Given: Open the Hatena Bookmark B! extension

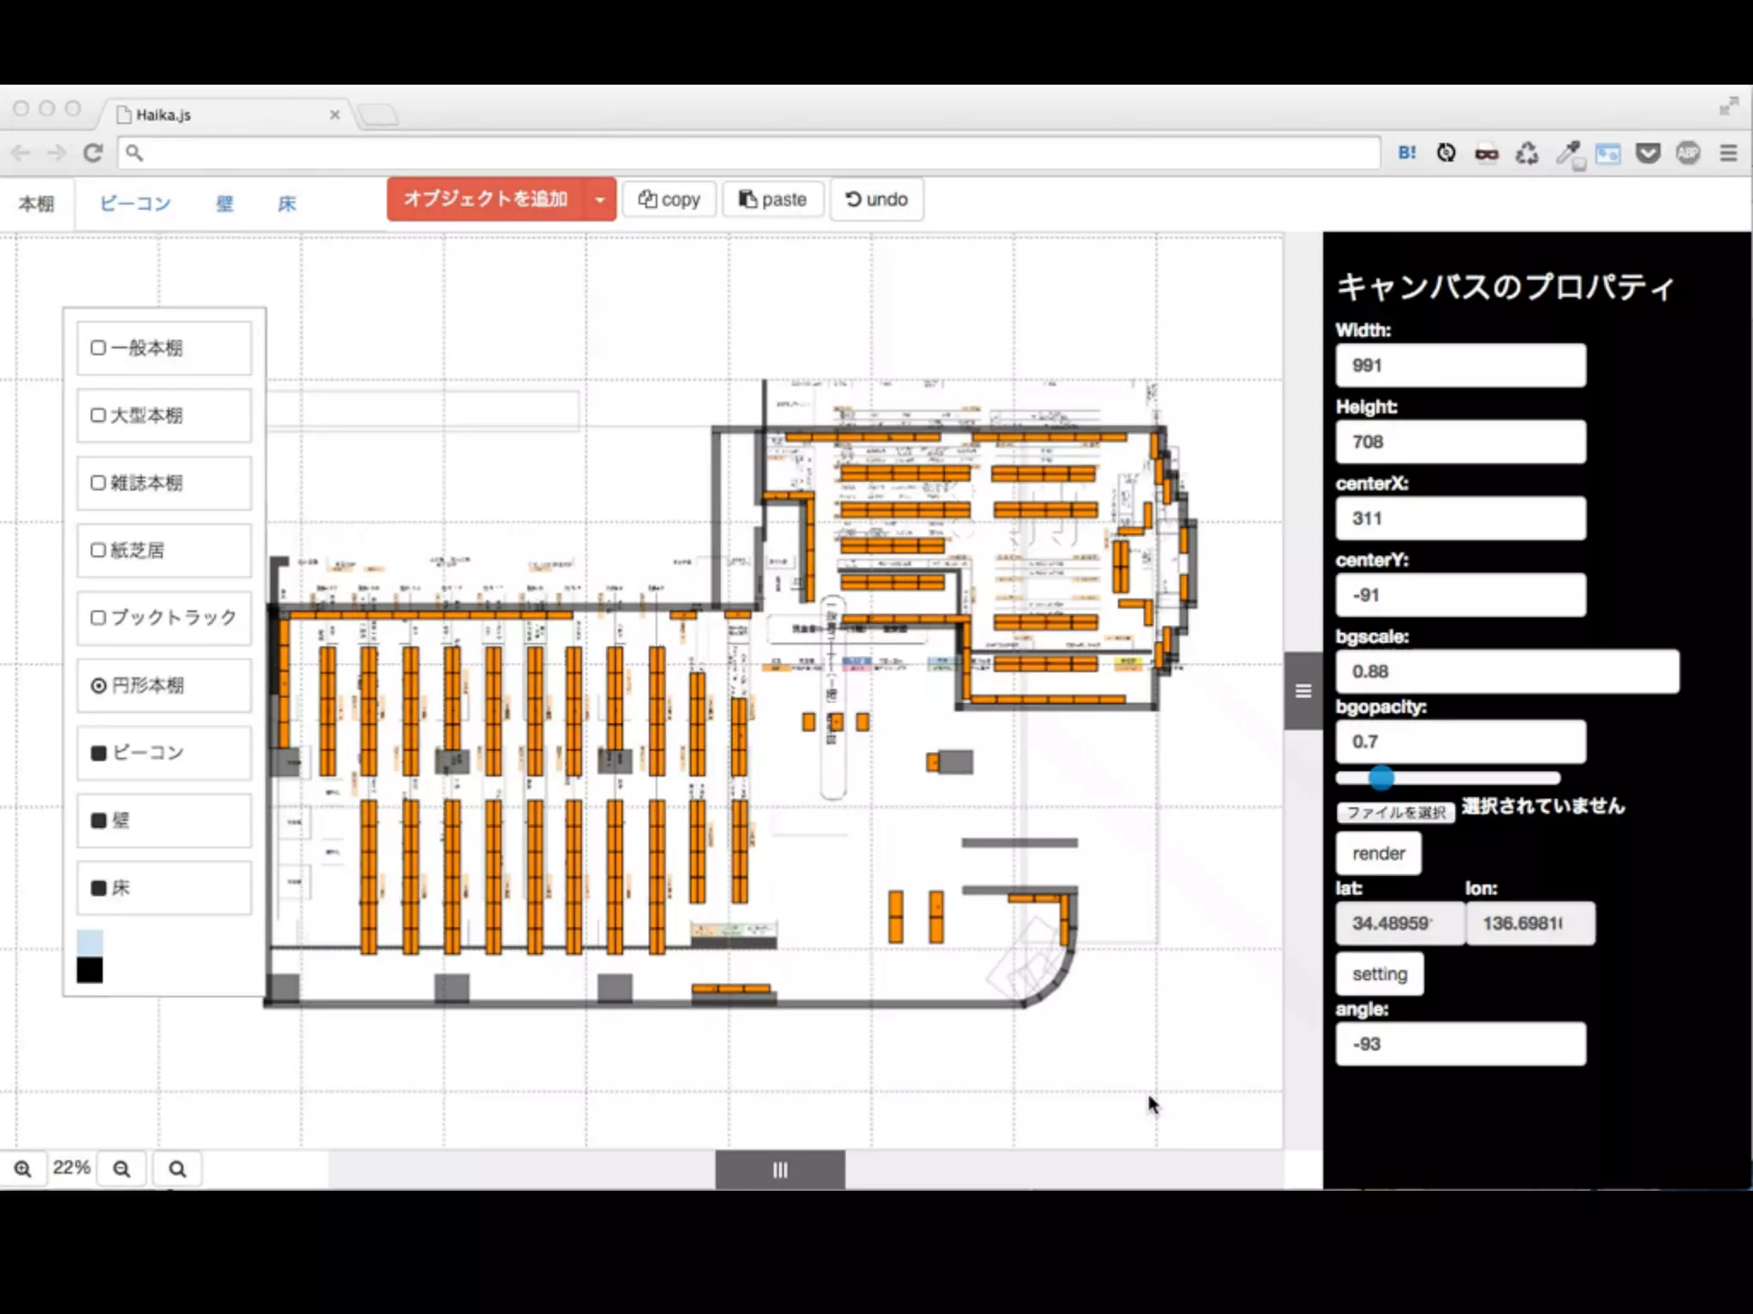Looking at the screenshot, I should [x=1406, y=153].
